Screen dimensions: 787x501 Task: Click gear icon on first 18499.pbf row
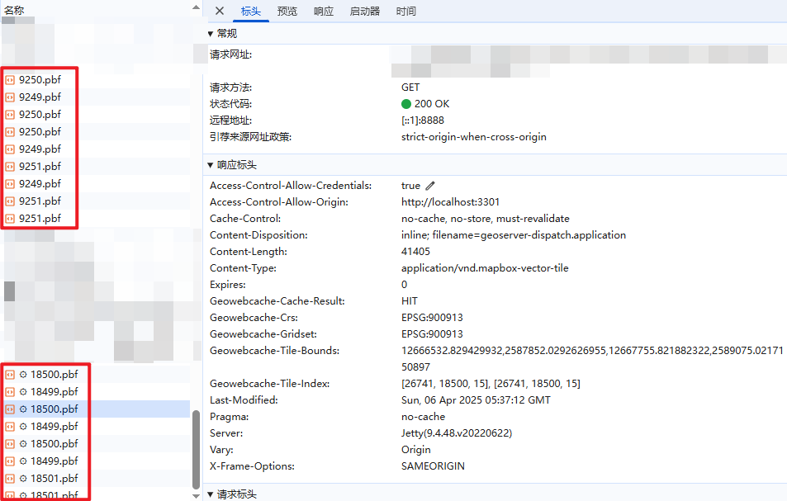(x=23, y=392)
